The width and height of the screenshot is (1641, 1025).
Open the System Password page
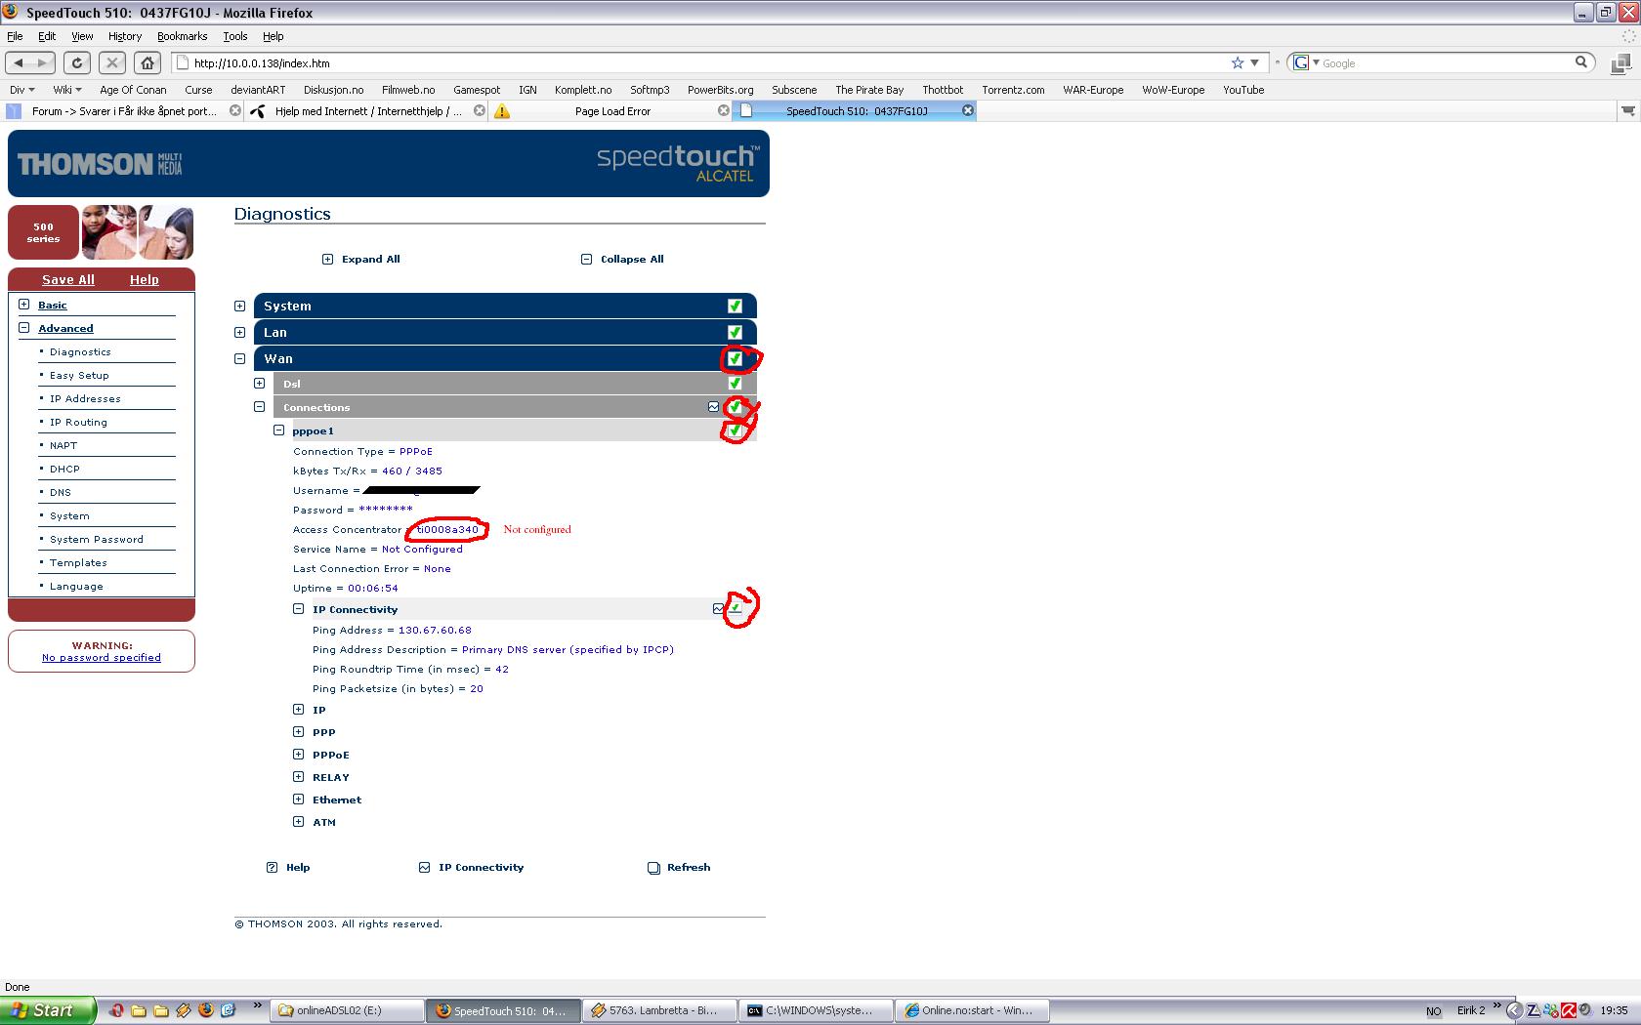96,539
